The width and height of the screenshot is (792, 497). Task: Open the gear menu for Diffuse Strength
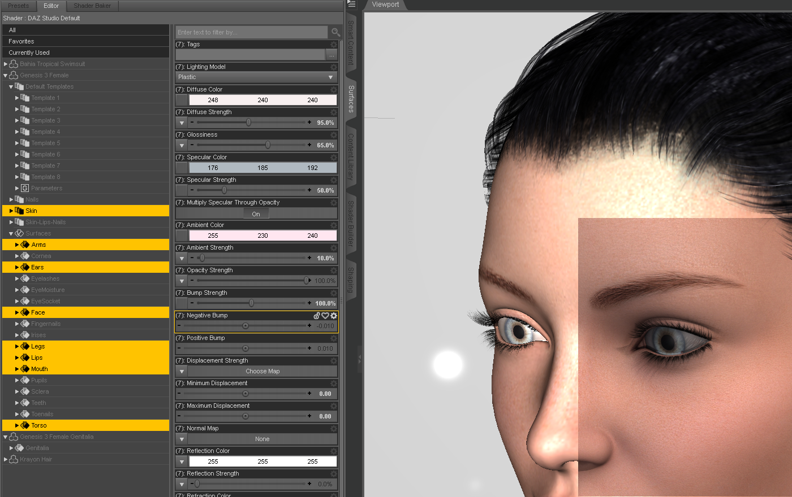pyautogui.click(x=334, y=112)
